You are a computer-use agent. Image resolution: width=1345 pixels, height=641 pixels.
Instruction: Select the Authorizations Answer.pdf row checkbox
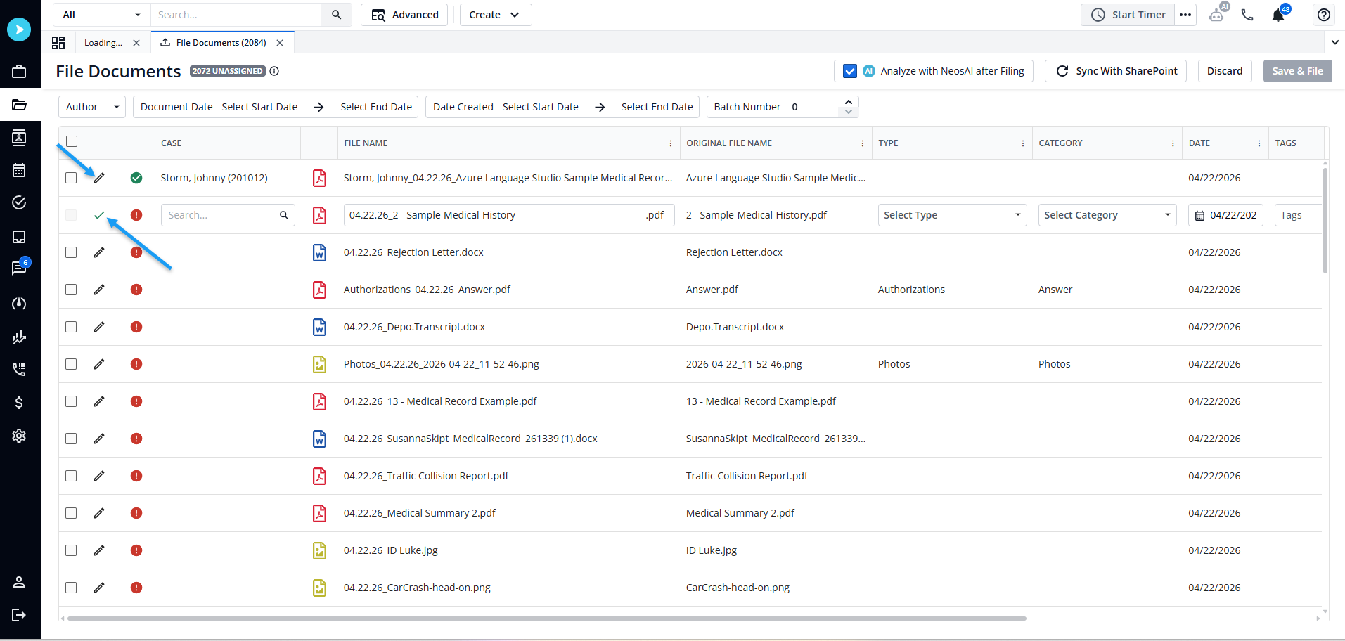click(x=71, y=290)
